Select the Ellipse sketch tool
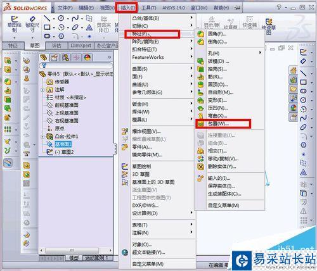The width and height of the screenshot is (317, 271). tap(75, 27)
